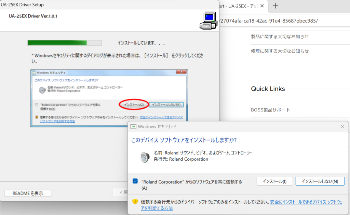Click the インストール(I) button in Windows Security

coord(274,181)
